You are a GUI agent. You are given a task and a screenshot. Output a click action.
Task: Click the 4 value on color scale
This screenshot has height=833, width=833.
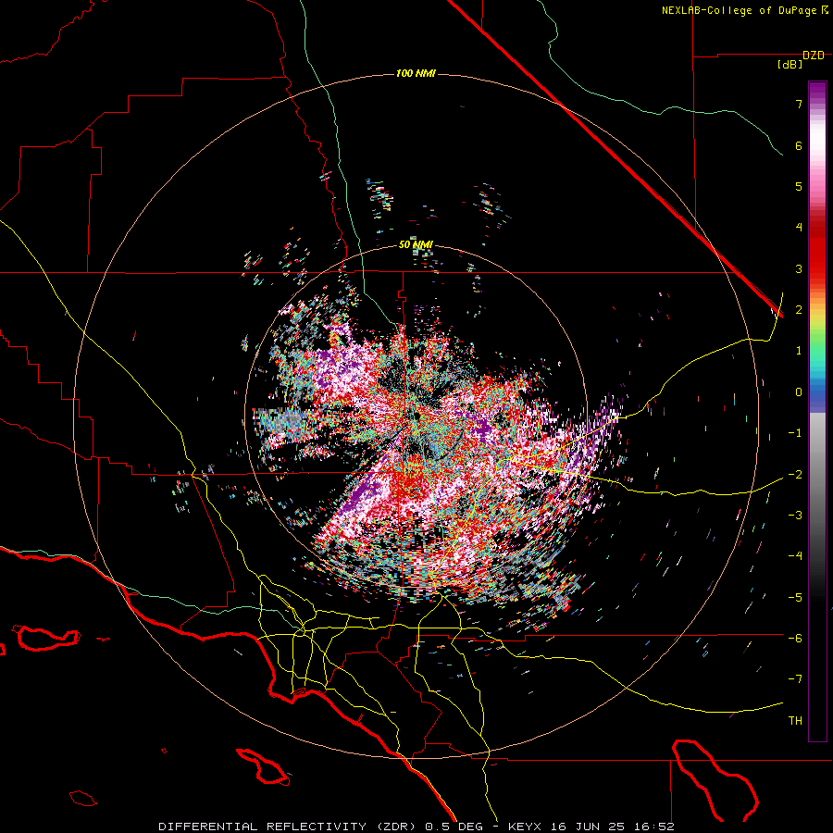pyautogui.click(x=799, y=228)
